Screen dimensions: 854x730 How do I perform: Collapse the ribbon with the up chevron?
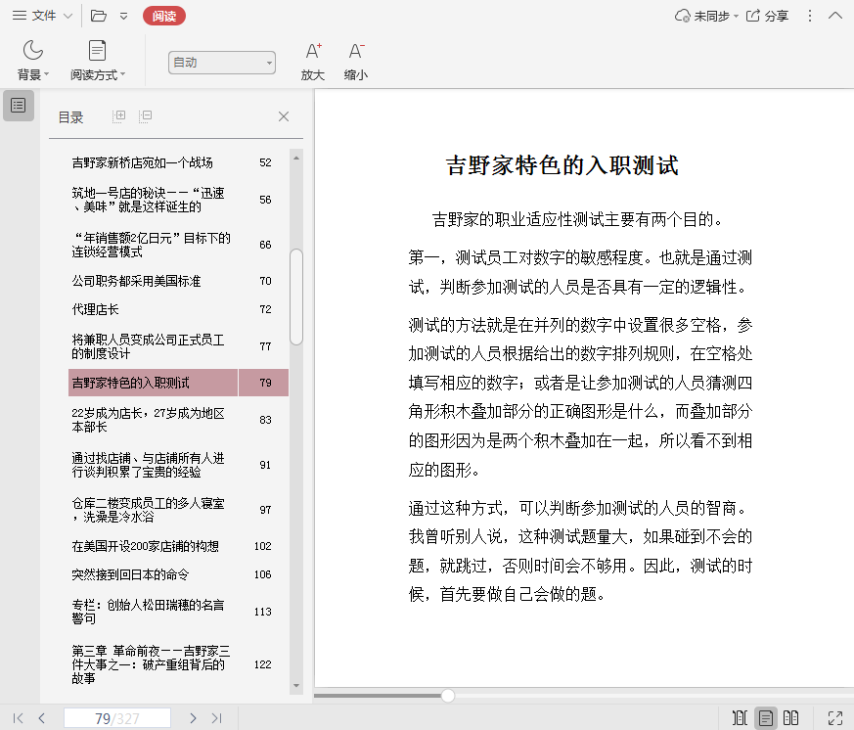(835, 16)
